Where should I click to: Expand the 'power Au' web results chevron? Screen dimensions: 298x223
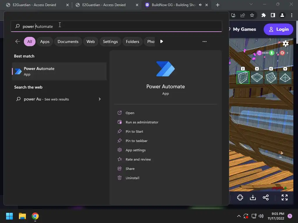(100, 99)
